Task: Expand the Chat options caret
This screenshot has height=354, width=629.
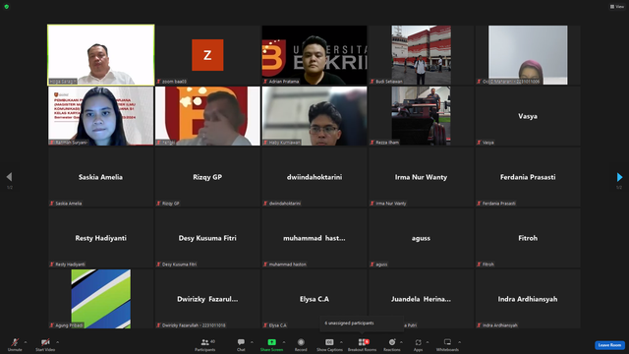Action: click(252, 342)
